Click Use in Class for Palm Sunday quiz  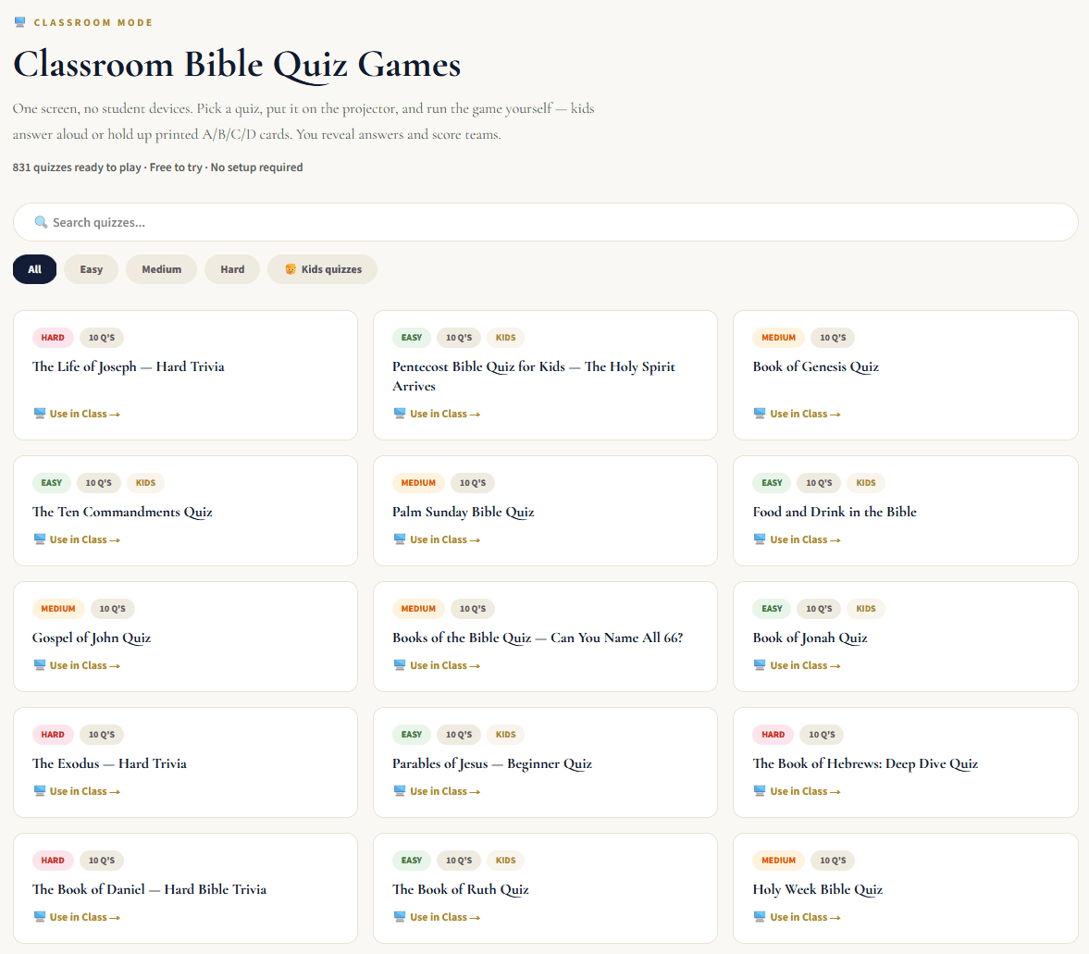pyautogui.click(x=437, y=539)
